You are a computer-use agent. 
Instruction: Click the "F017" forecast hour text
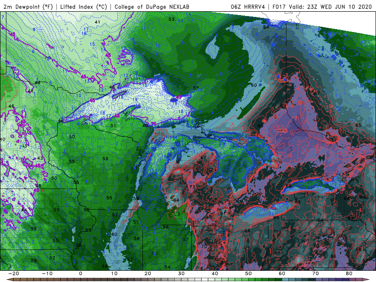point(279,7)
